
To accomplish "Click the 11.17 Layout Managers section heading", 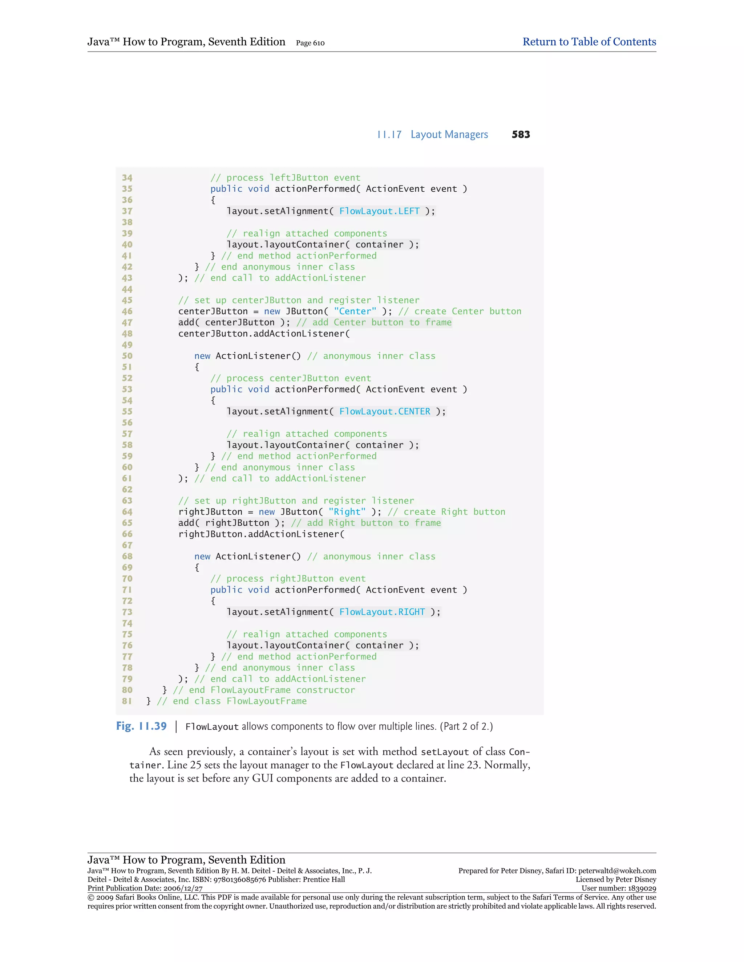I will (432, 134).
